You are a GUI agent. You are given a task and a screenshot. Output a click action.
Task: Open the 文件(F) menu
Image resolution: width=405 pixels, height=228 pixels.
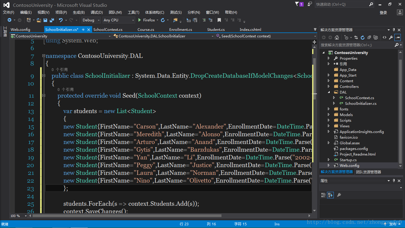9,12
